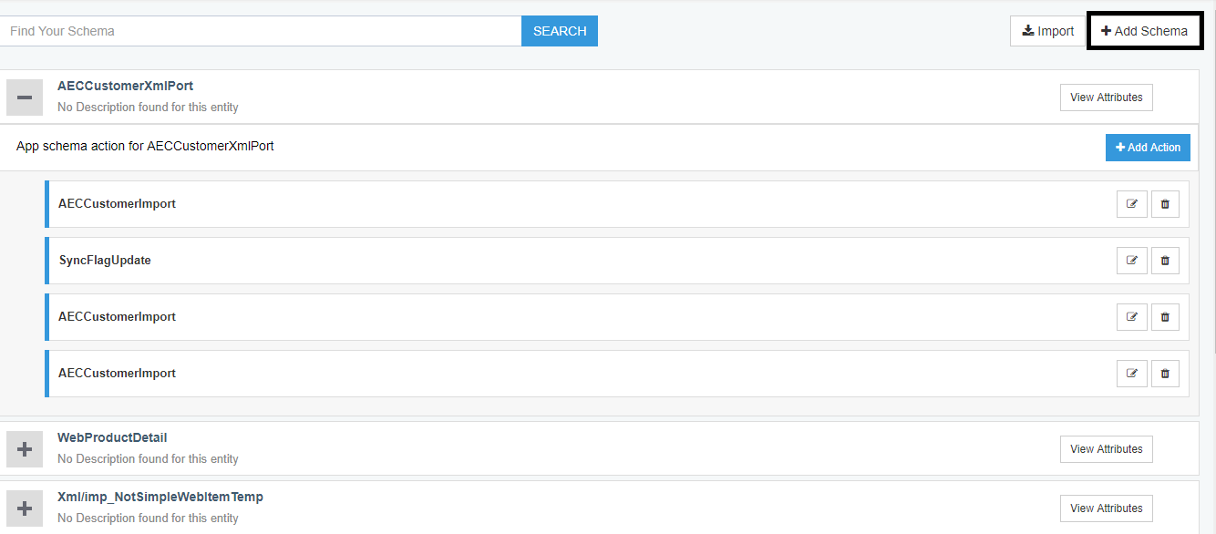
Task: Edit the third AECCustomerImport action
Action: [1131, 316]
